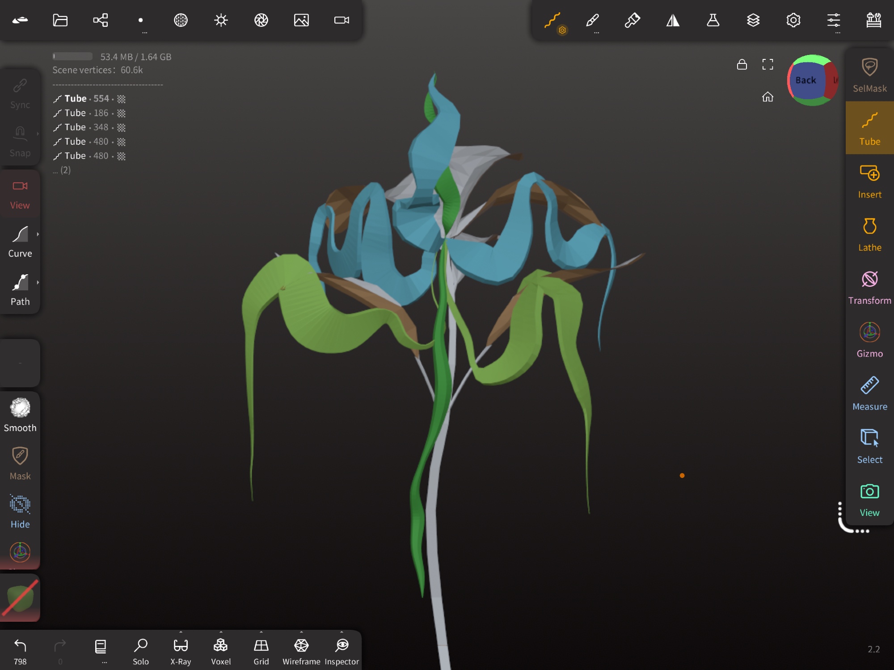Expand the Path options arrow

[38, 282]
